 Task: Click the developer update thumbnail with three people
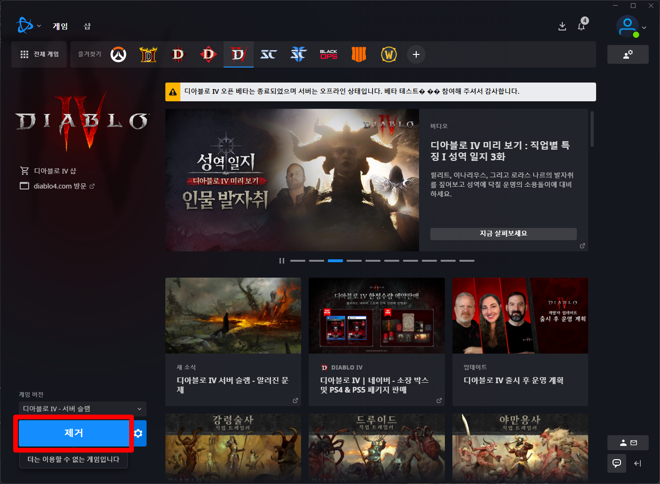[x=520, y=316]
